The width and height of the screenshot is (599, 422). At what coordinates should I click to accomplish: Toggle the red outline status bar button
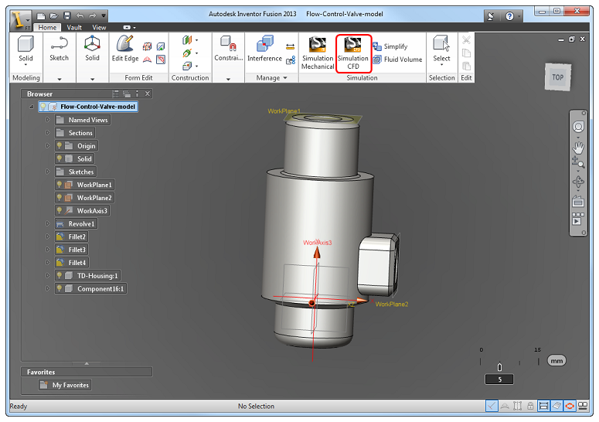click(x=570, y=406)
